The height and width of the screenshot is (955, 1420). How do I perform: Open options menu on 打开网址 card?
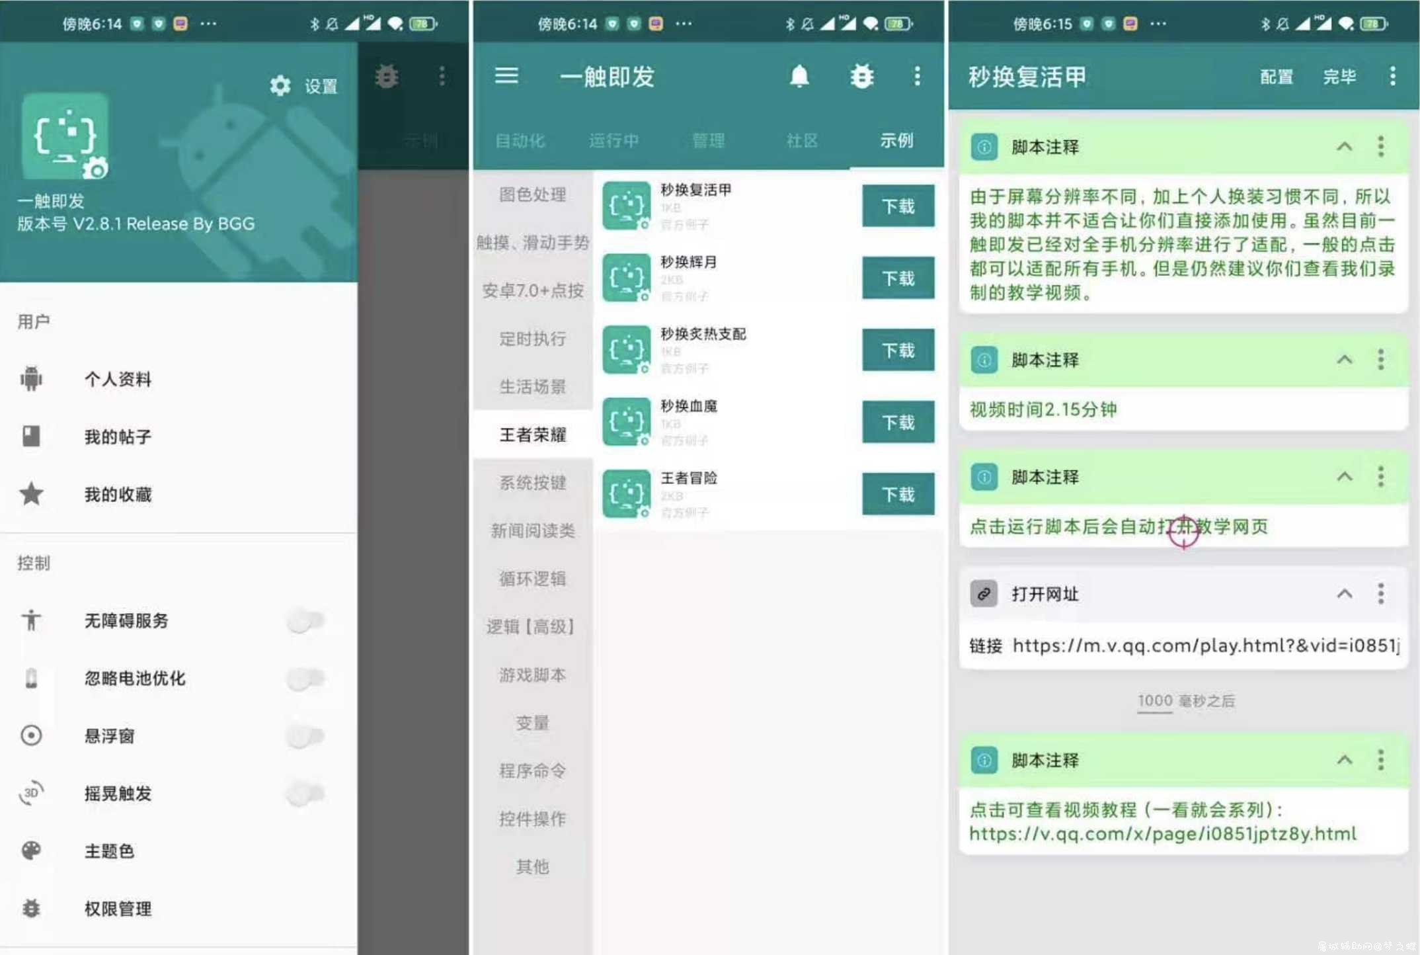pos(1380,593)
